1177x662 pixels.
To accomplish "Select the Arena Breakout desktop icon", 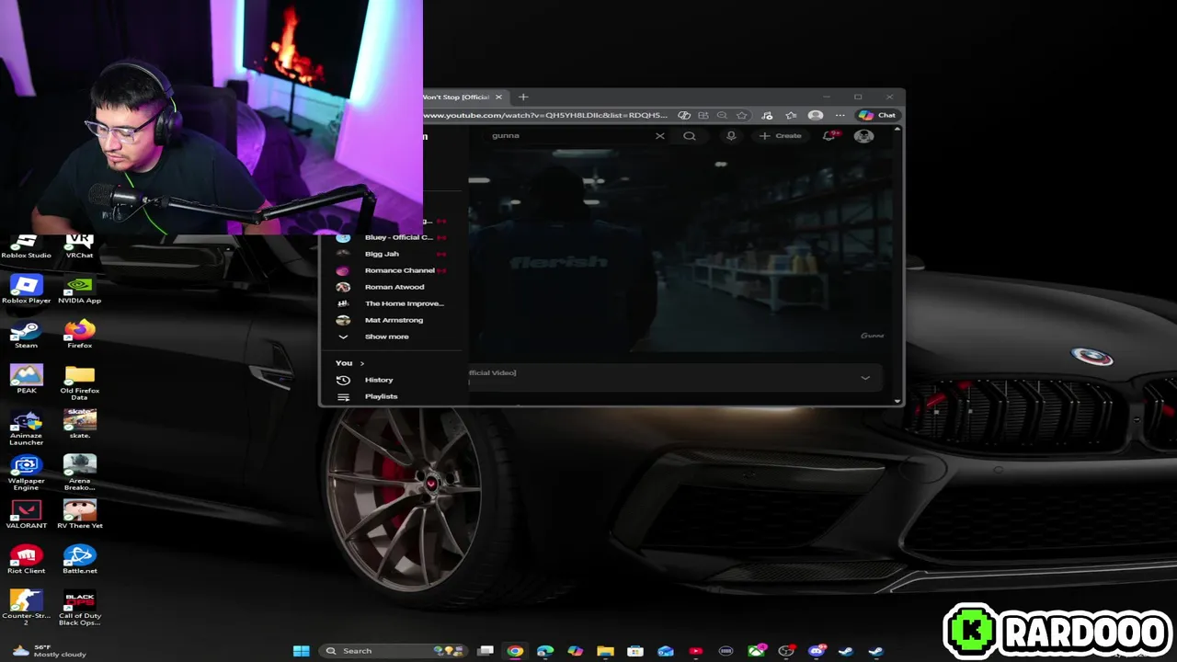I will (x=79, y=473).
